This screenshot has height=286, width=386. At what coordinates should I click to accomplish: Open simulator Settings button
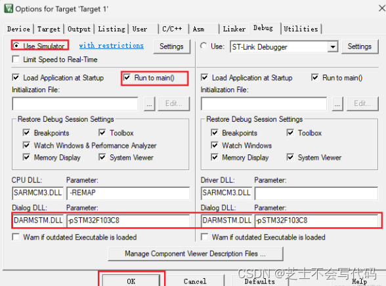point(171,46)
